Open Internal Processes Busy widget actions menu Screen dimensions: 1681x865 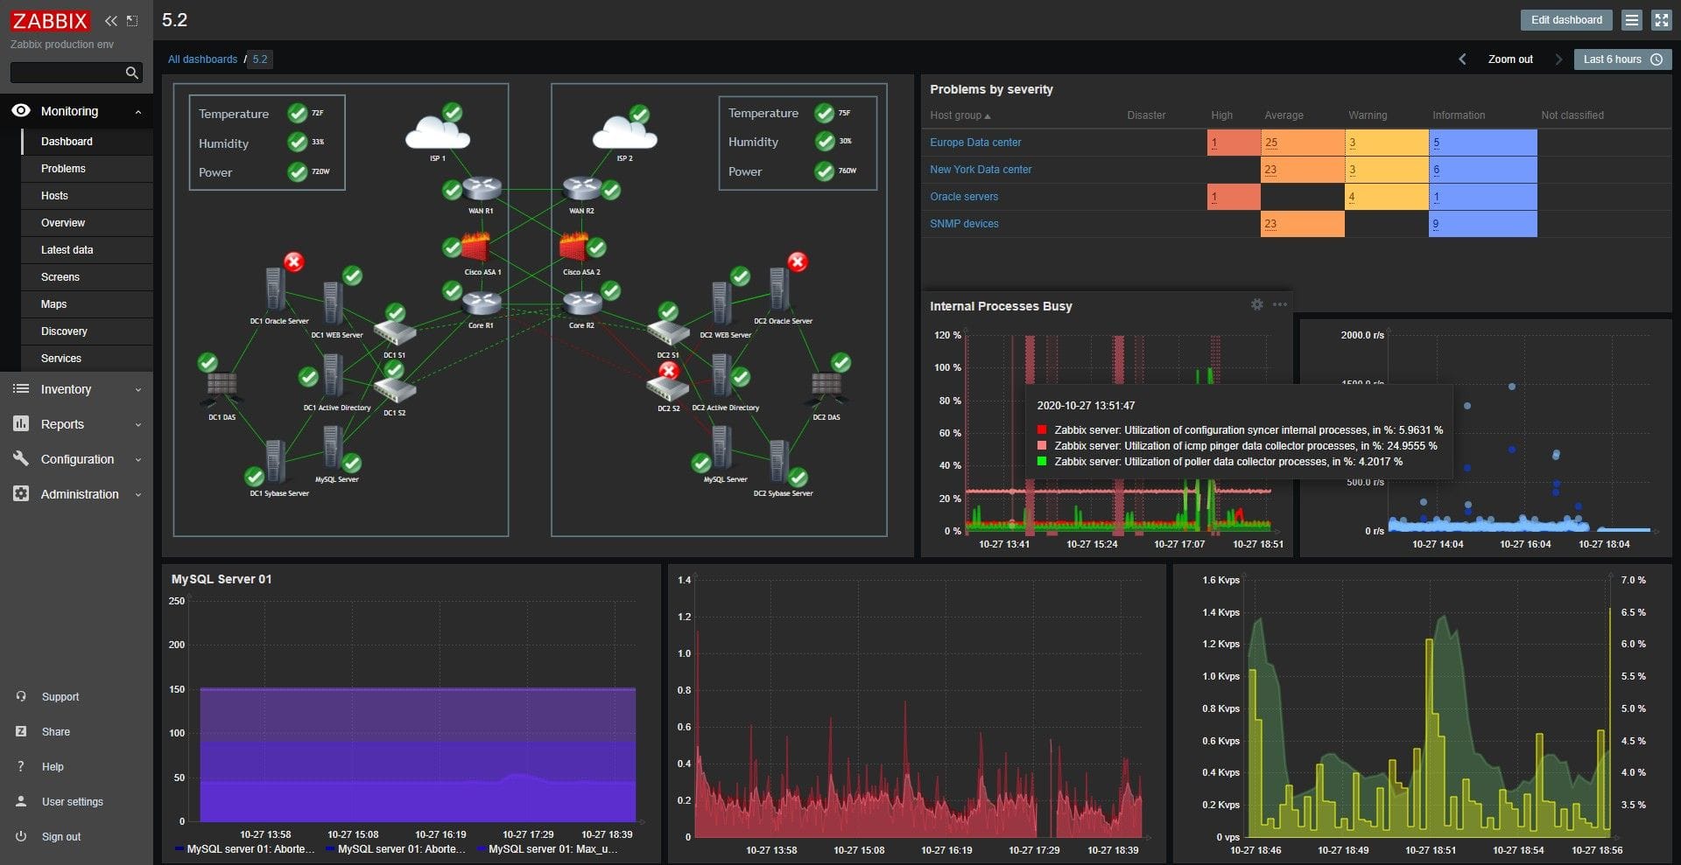1279,305
